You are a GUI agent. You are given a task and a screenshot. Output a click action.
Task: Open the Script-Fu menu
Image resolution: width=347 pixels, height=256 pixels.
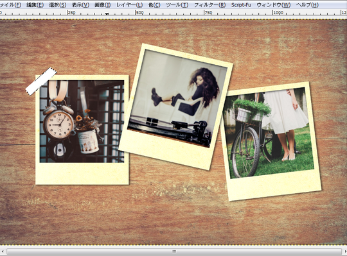pos(241,5)
